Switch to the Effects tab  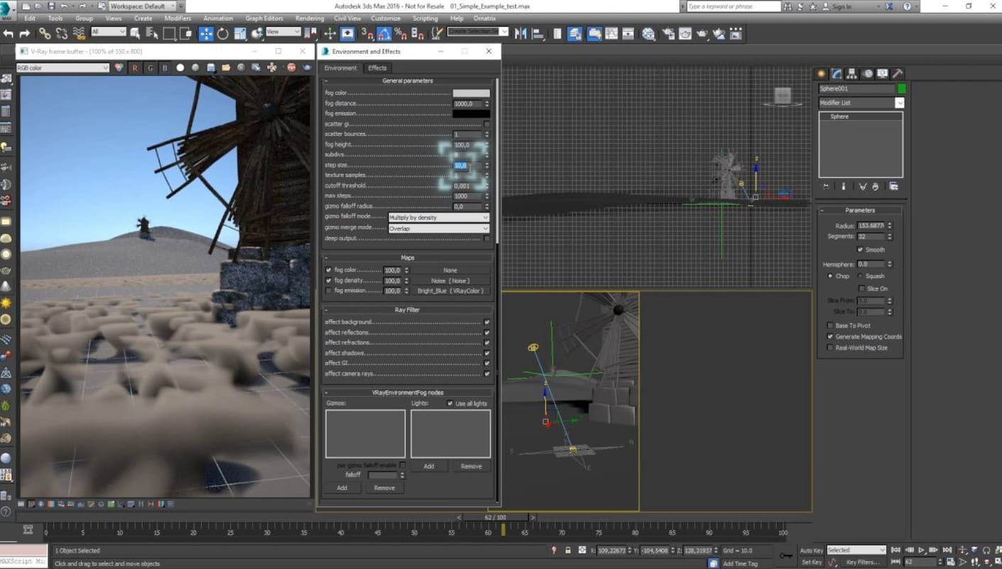point(377,68)
